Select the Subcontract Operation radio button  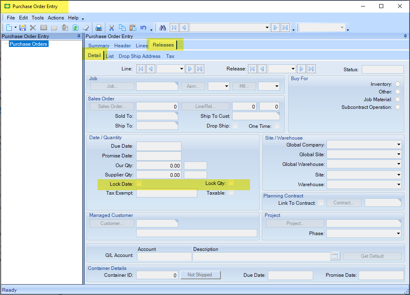click(x=397, y=107)
